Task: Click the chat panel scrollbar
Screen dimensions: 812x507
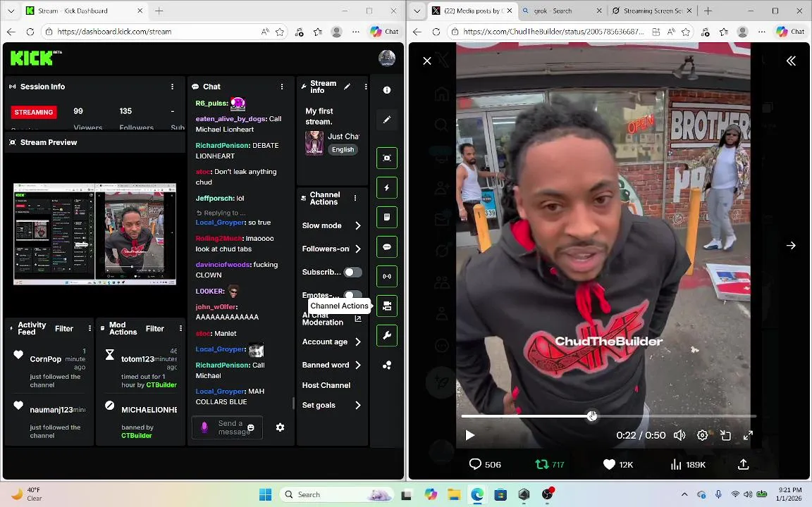Action: 294,403
